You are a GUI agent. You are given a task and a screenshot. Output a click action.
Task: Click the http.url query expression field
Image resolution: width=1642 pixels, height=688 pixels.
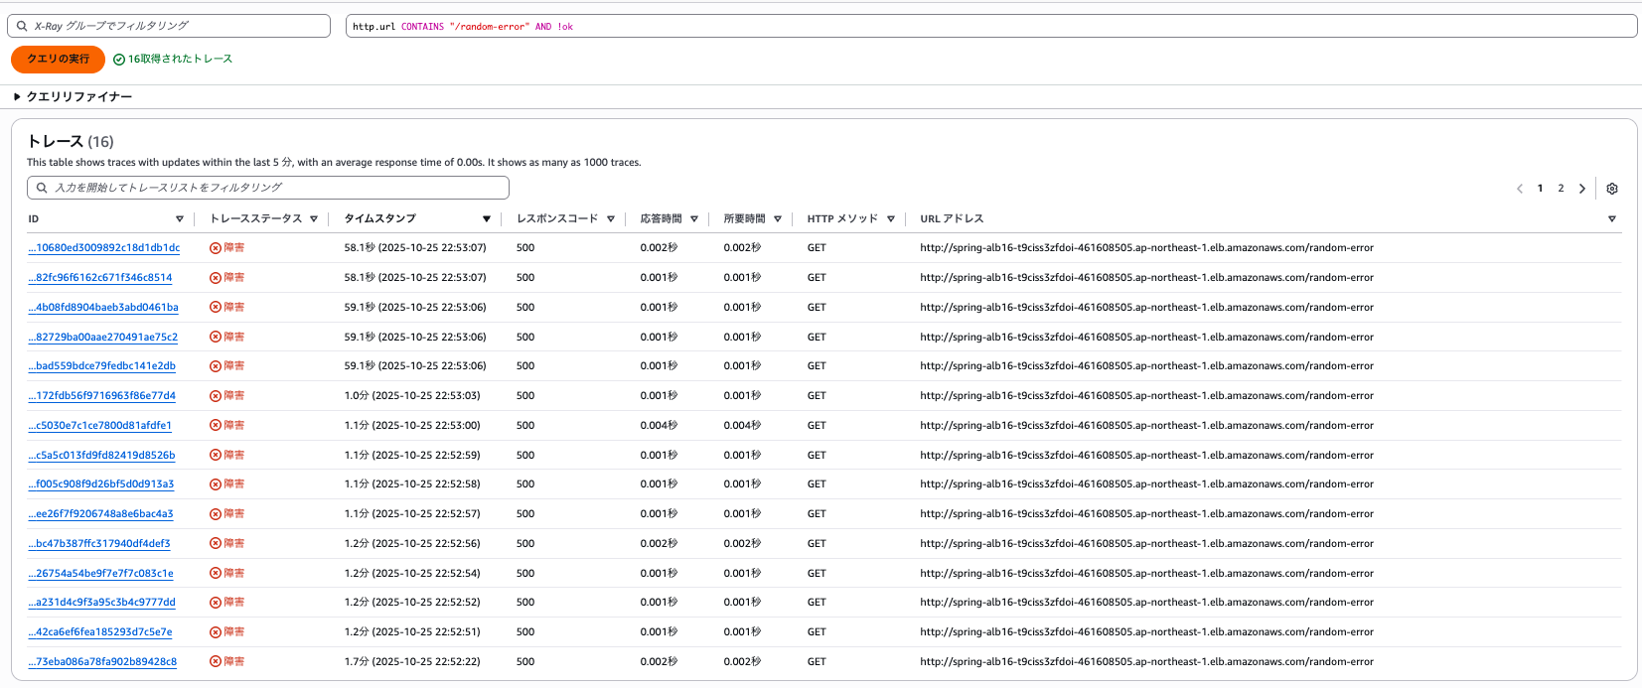click(990, 26)
